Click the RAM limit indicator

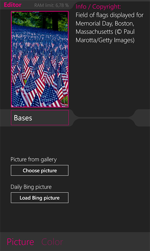point(52,5)
